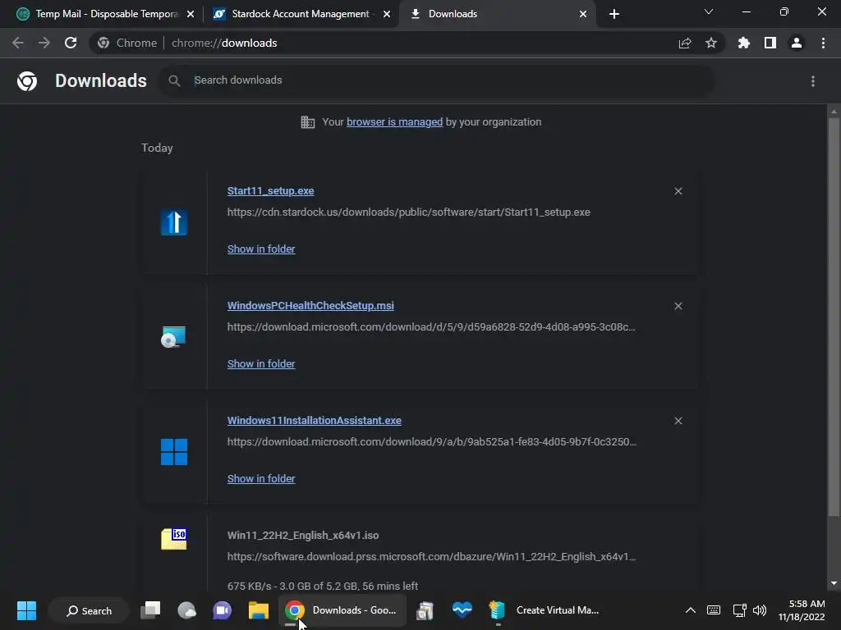This screenshot has width=841, height=630.
Task: Open network status tray icon
Action: click(x=740, y=610)
